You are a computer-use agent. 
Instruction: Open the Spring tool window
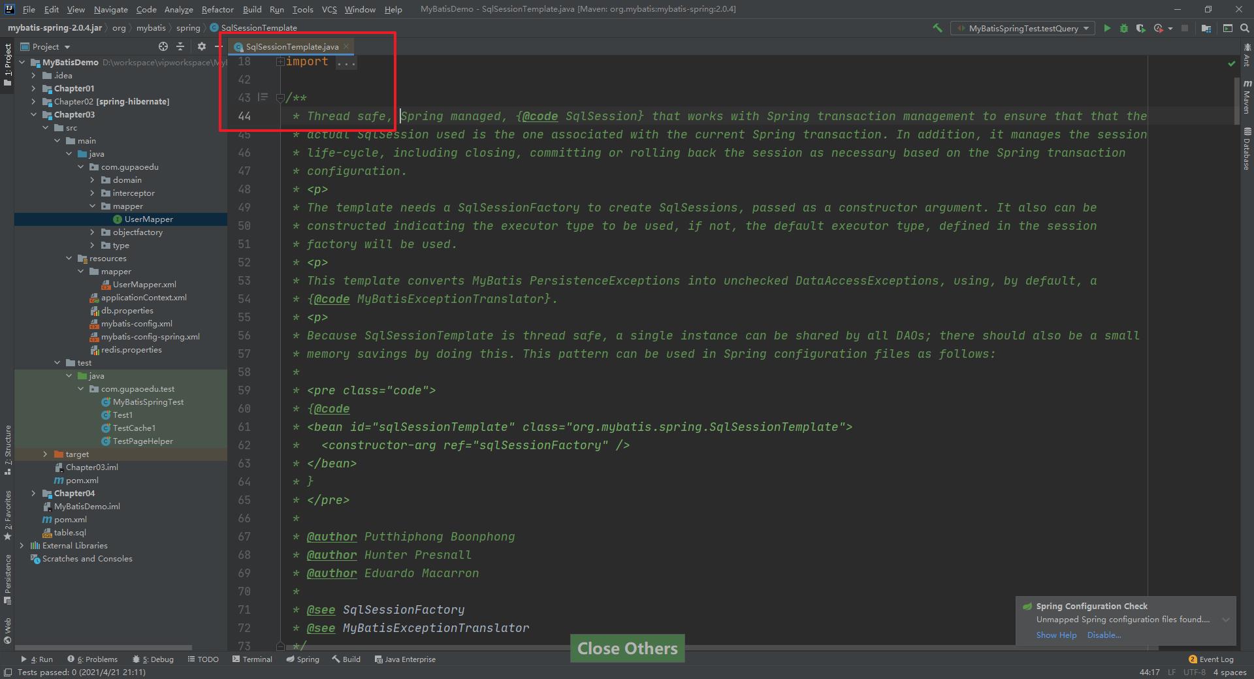302,659
